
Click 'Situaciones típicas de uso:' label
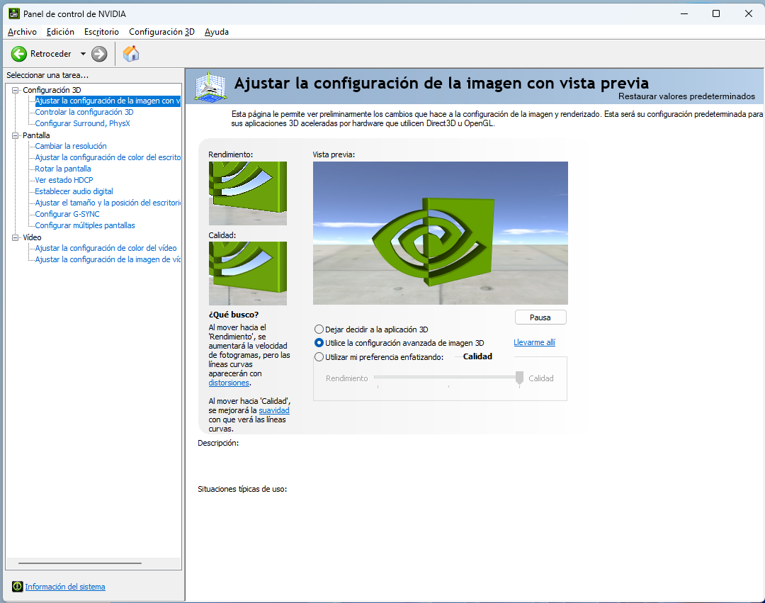pyautogui.click(x=242, y=489)
